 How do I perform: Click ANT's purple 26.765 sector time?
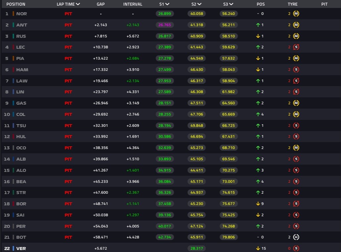[x=165, y=25]
